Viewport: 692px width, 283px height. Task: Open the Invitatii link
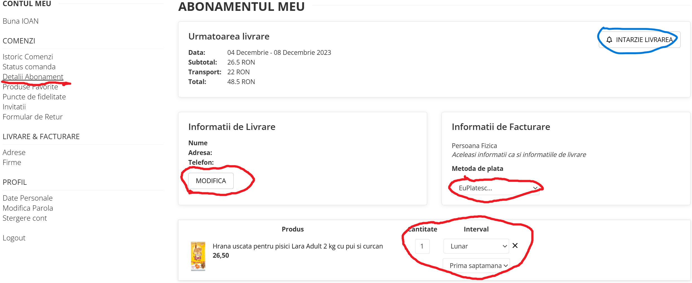tap(14, 107)
